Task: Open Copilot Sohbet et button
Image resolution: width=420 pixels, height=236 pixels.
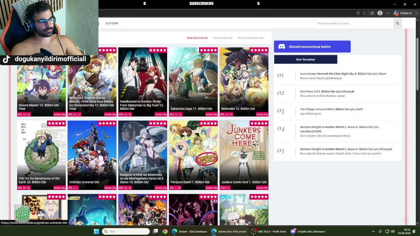Action: (x=403, y=13)
